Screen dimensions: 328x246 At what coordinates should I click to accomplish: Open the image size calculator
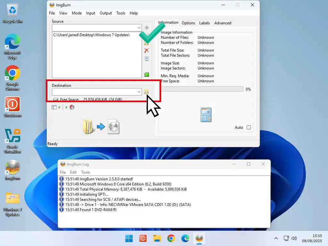point(206,115)
